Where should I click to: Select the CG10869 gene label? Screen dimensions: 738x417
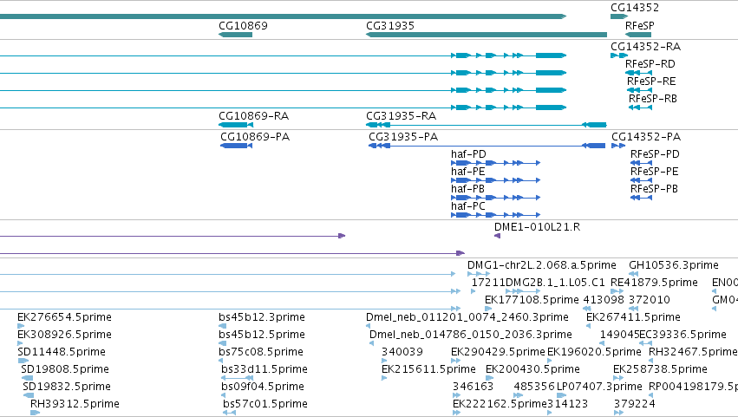pos(243,26)
